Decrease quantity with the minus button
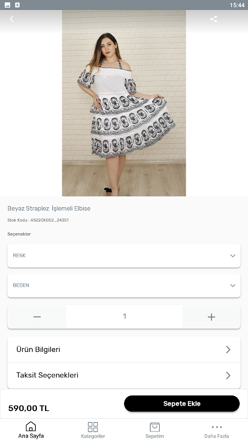This screenshot has height=442, width=248. 37,317
